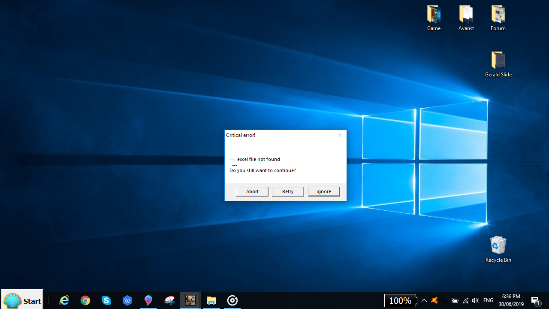Open the blue hexagon W app on the taskbar

[127, 300]
